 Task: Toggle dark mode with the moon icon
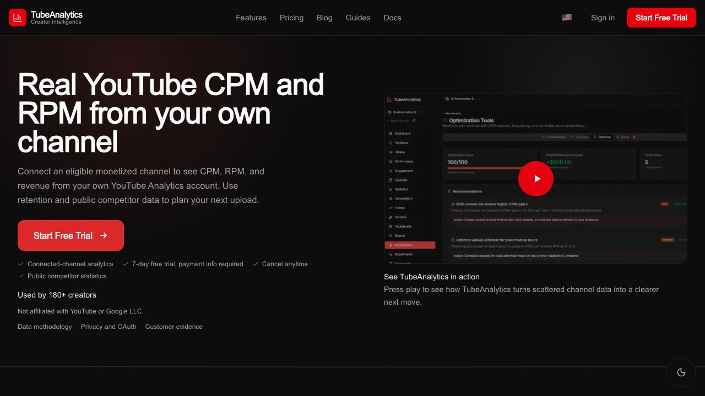point(681,372)
